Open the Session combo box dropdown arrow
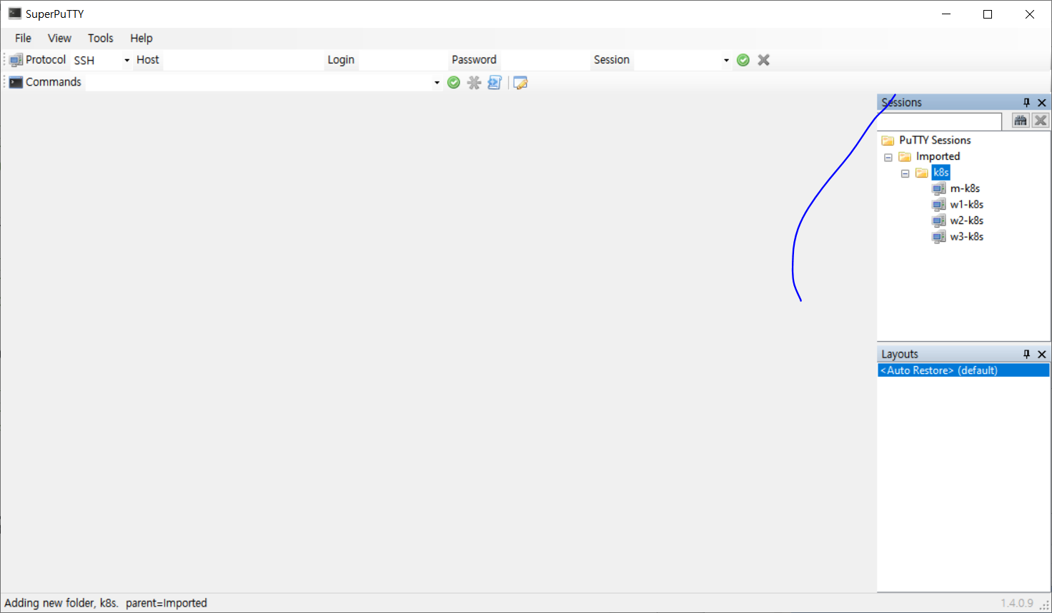The height and width of the screenshot is (613, 1052). point(726,60)
